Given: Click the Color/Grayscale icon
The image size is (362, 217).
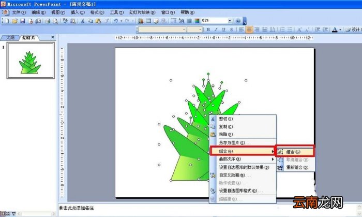Looking at the screenshot, I should 197,21.
